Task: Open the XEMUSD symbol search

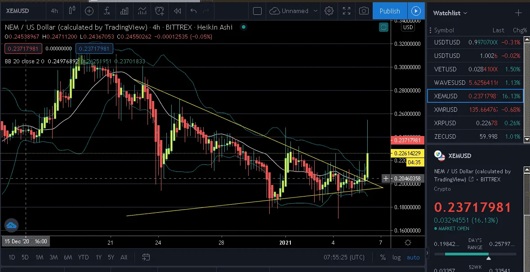Action: [18, 11]
